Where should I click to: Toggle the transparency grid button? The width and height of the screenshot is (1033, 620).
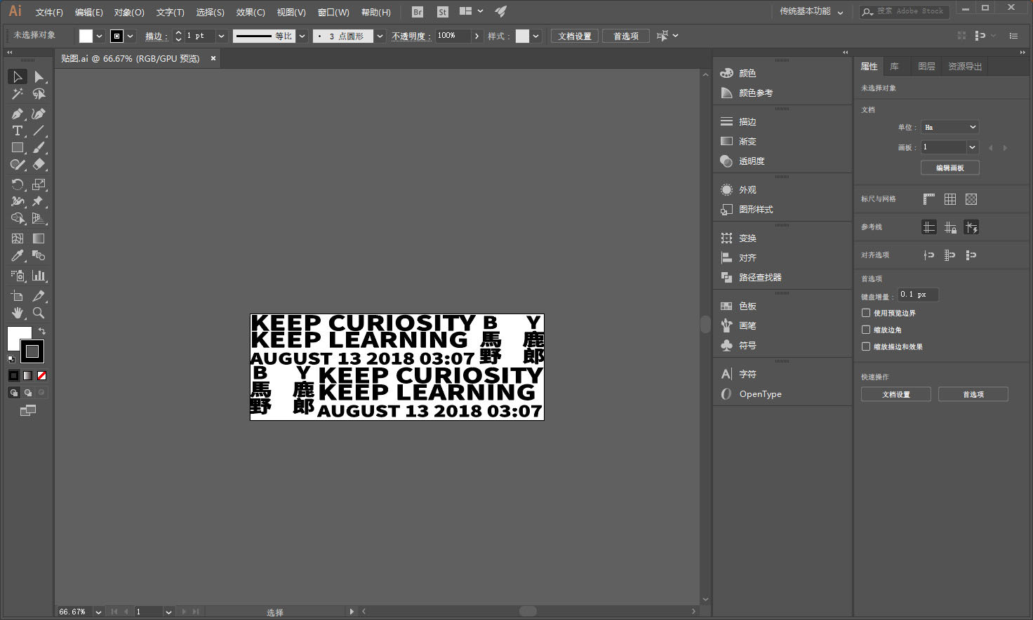pos(971,199)
